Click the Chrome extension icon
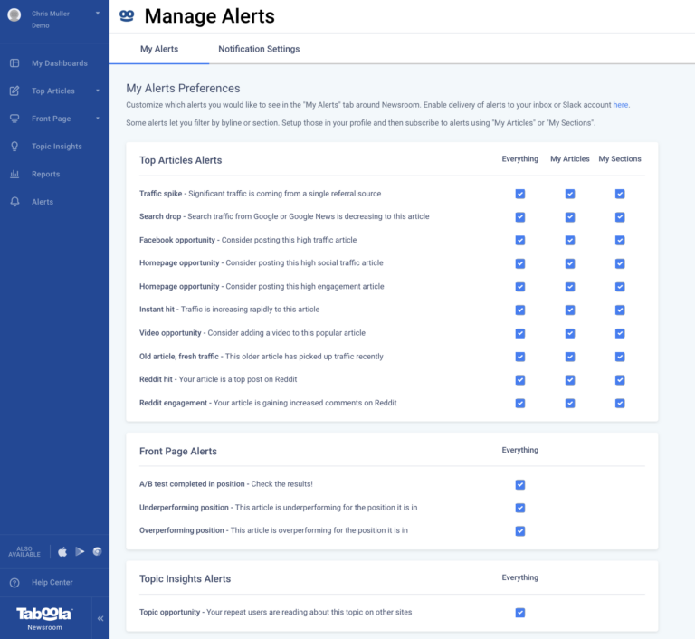The height and width of the screenshot is (639, 695). coord(97,551)
